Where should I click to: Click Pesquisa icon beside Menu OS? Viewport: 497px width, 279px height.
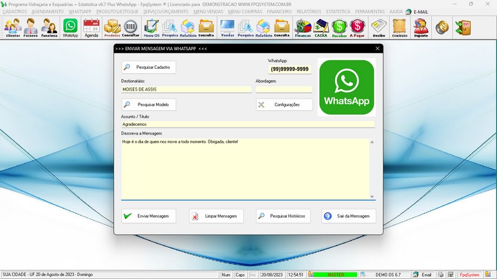point(170,28)
